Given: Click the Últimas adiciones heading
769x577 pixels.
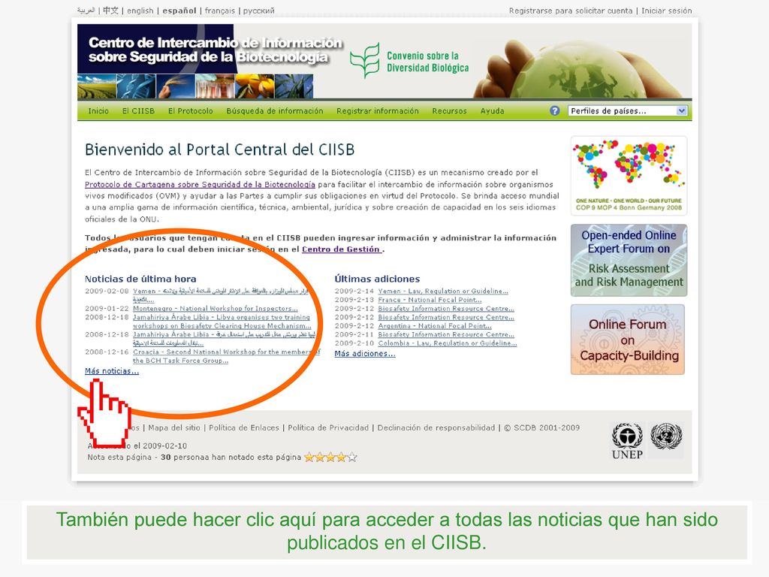Looking at the screenshot, I should 377,279.
